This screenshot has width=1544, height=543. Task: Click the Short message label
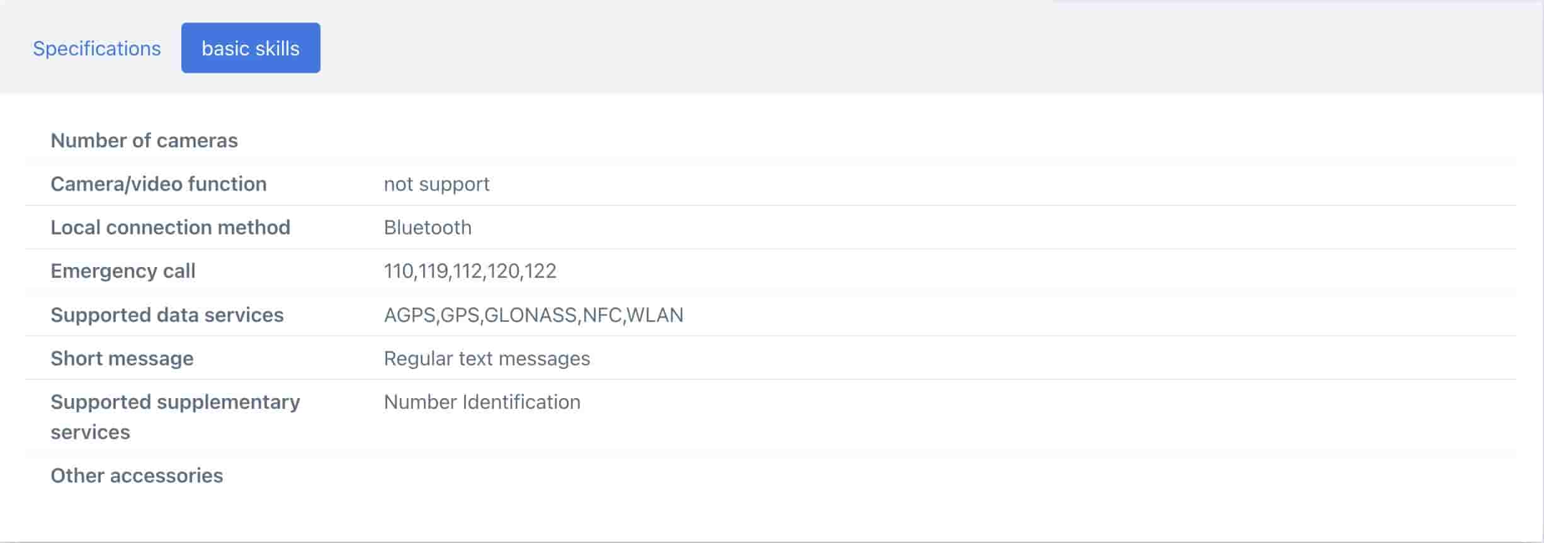click(122, 358)
